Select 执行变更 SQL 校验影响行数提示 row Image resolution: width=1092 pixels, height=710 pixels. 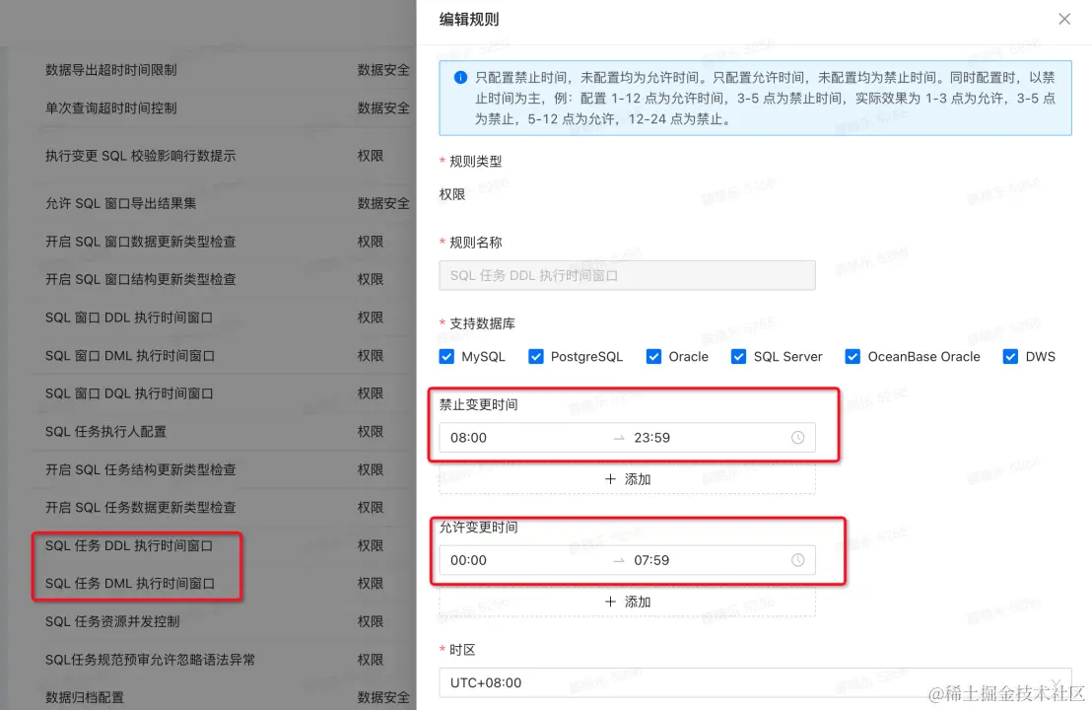click(x=223, y=156)
